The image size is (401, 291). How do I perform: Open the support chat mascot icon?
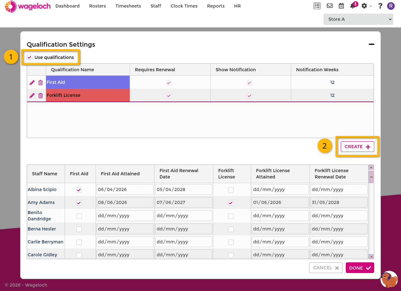[389, 279]
